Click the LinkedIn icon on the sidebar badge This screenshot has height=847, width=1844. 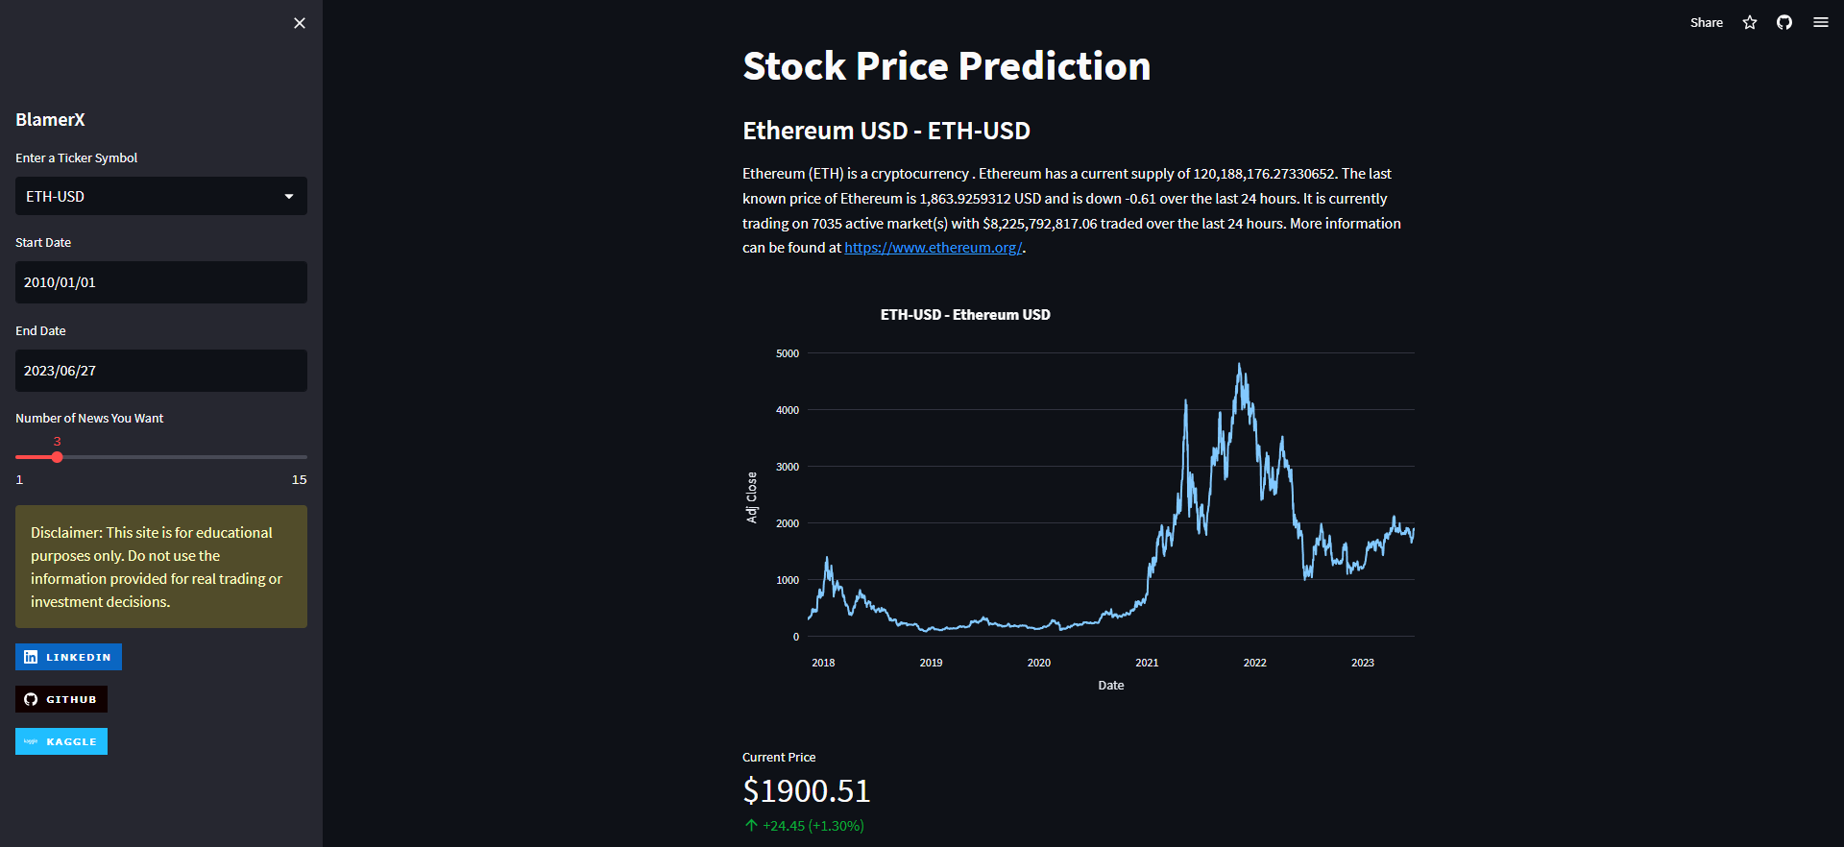pos(29,657)
